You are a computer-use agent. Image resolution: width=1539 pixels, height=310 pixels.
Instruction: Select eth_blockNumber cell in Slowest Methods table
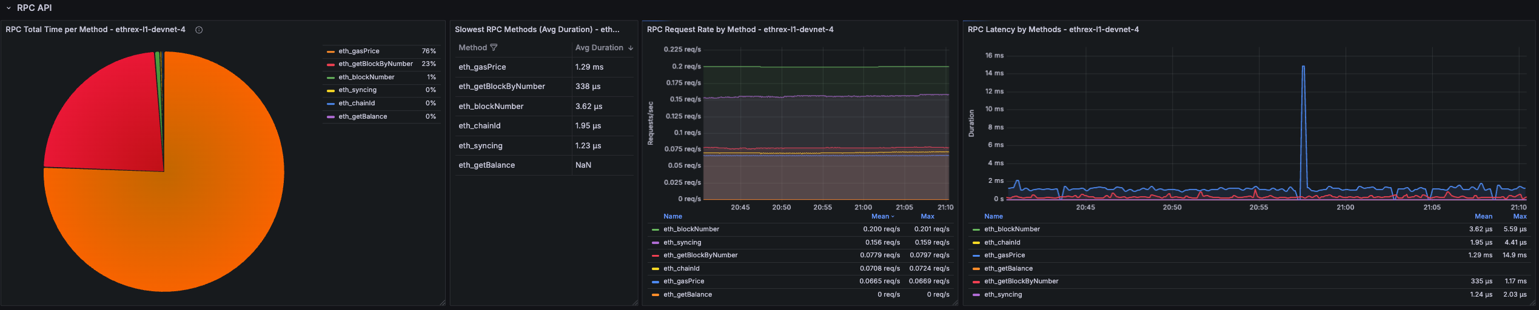point(513,107)
